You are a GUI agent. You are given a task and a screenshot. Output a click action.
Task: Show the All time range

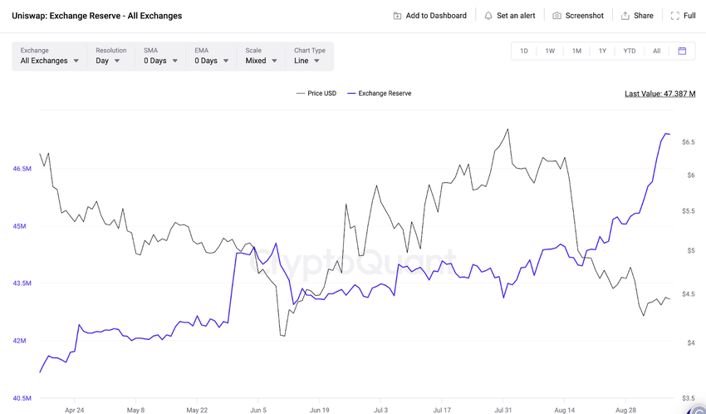point(656,51)
